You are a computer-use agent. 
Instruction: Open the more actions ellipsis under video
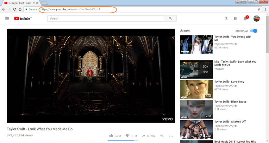[x=171, y=136]
